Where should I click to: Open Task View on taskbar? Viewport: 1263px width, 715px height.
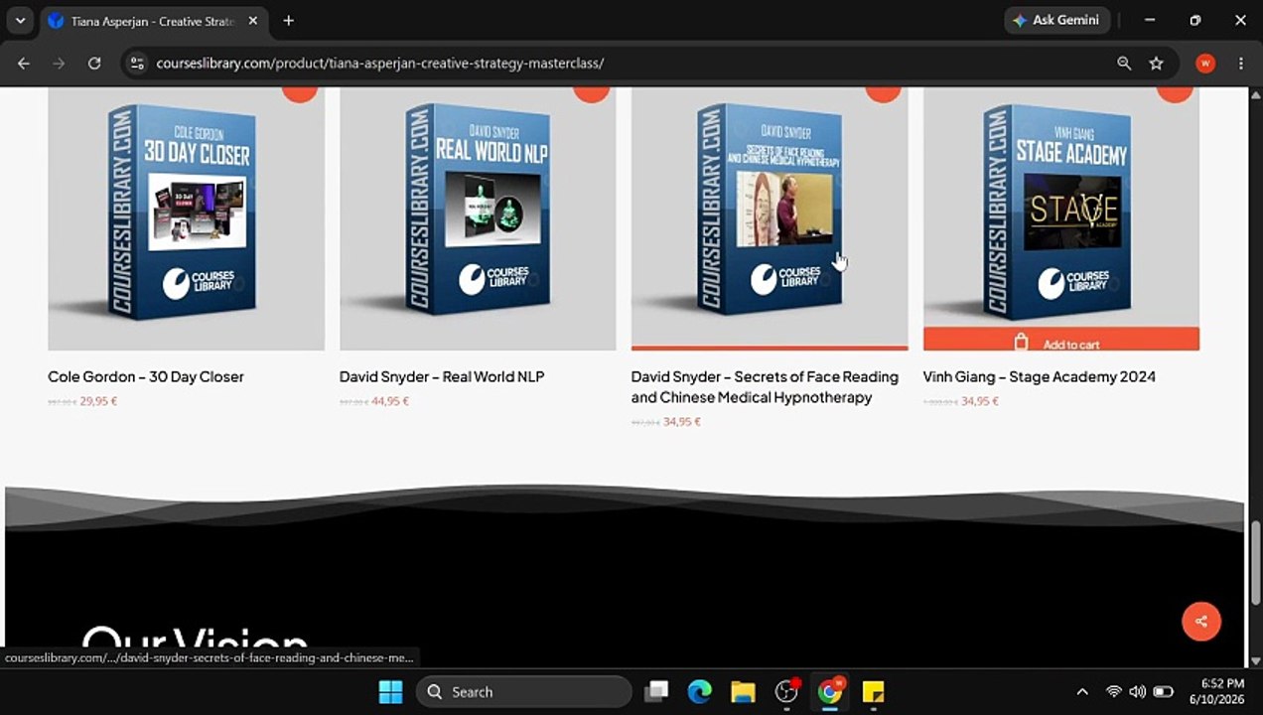point(656,692)
